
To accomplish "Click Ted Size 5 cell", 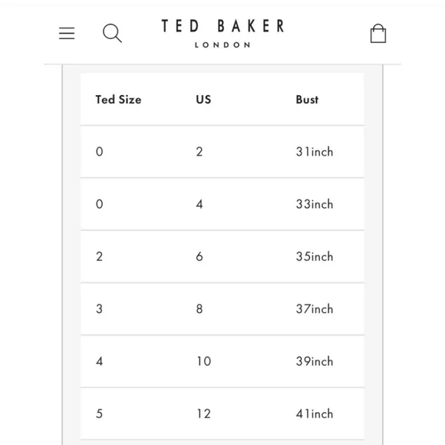I will (x=99, y=414).
